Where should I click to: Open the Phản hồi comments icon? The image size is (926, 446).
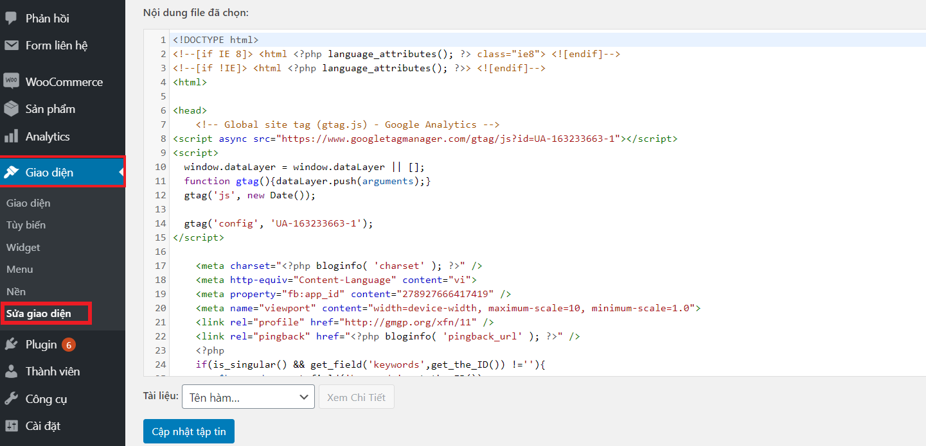(x=12, y=18)
